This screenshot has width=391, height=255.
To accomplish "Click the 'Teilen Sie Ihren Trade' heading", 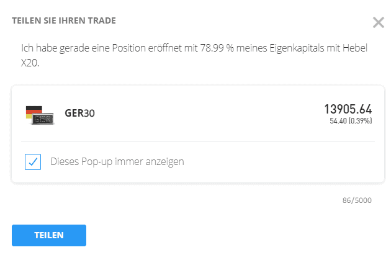I will (64, 20).
